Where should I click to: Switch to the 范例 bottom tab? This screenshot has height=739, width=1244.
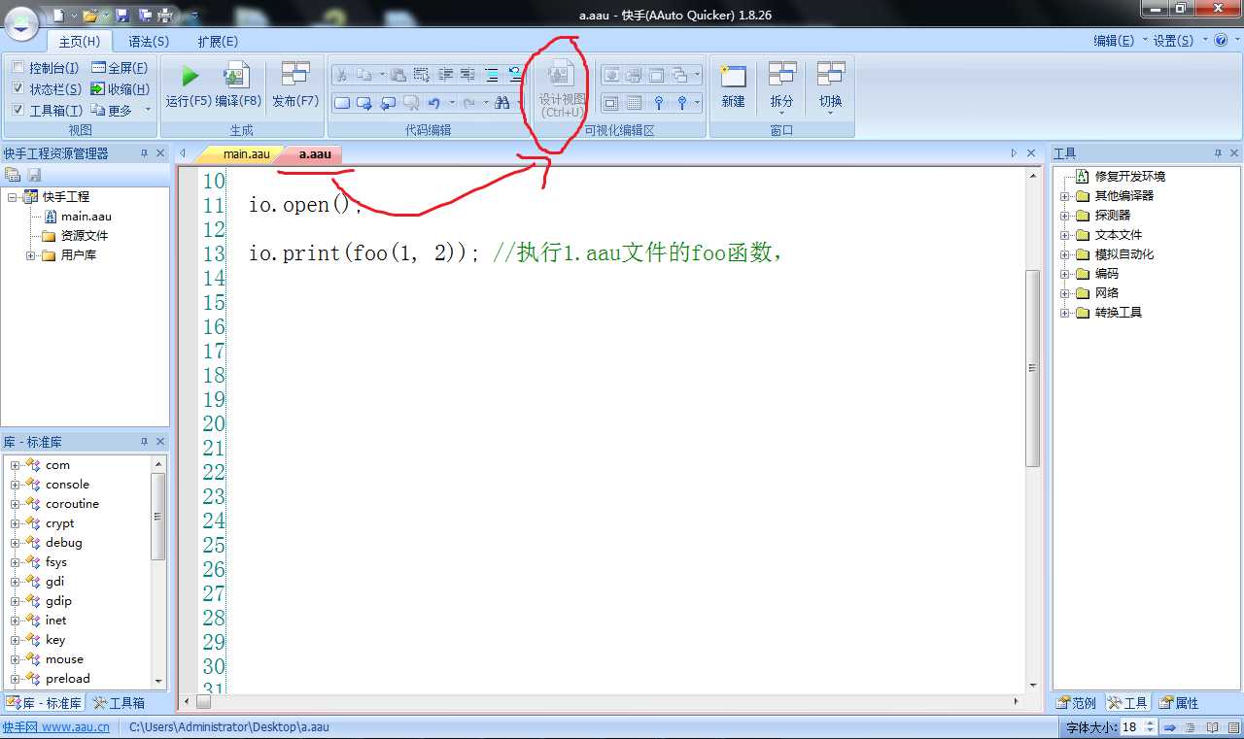(1077, 703)
